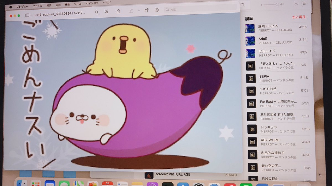Image resolution: width=332 pixels, height=186 pixels.
Task: Select the 青い空の下… track
Action: click(279, 168)
